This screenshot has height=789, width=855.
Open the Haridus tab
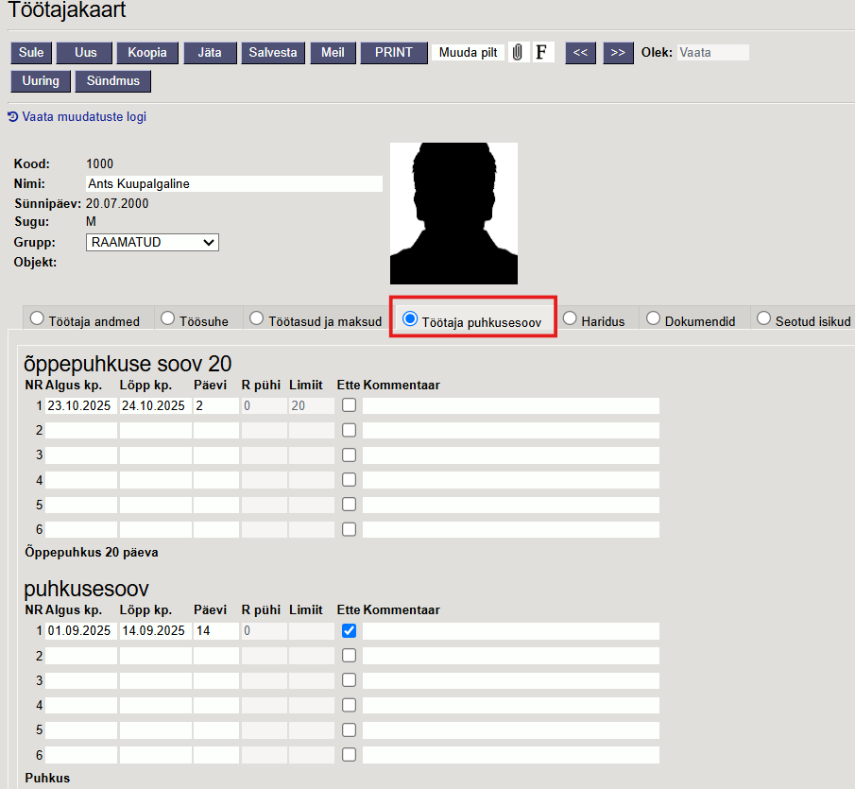[594, 320]
